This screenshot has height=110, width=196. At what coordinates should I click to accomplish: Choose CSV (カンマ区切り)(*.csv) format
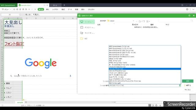(145, 71)
